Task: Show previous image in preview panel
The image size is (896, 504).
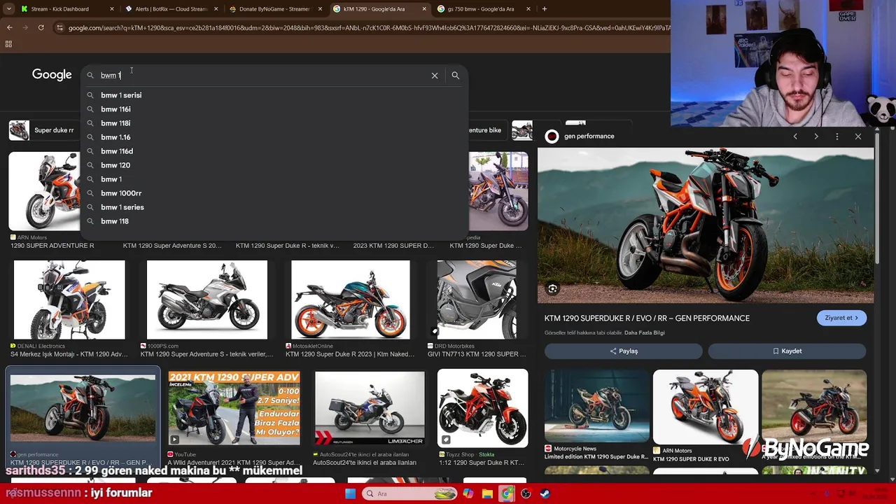Action: pos(795,136)
